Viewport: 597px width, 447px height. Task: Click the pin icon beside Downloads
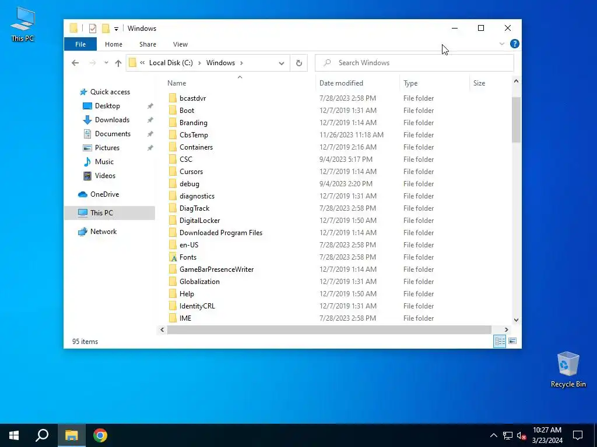[x=150, y=120]
